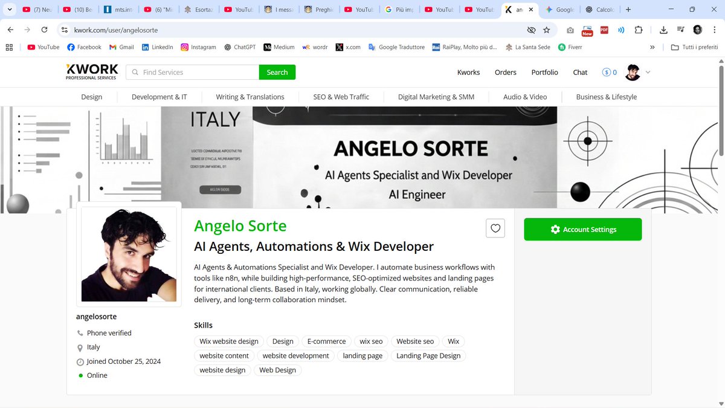725x408 pixels.
Task: Click the header user avatar
Action: pyautogui.click(x=633, y=72)
